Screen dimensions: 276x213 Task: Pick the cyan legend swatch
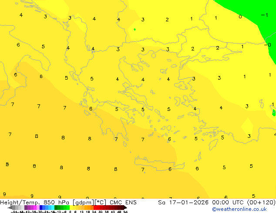pos(53,207)
